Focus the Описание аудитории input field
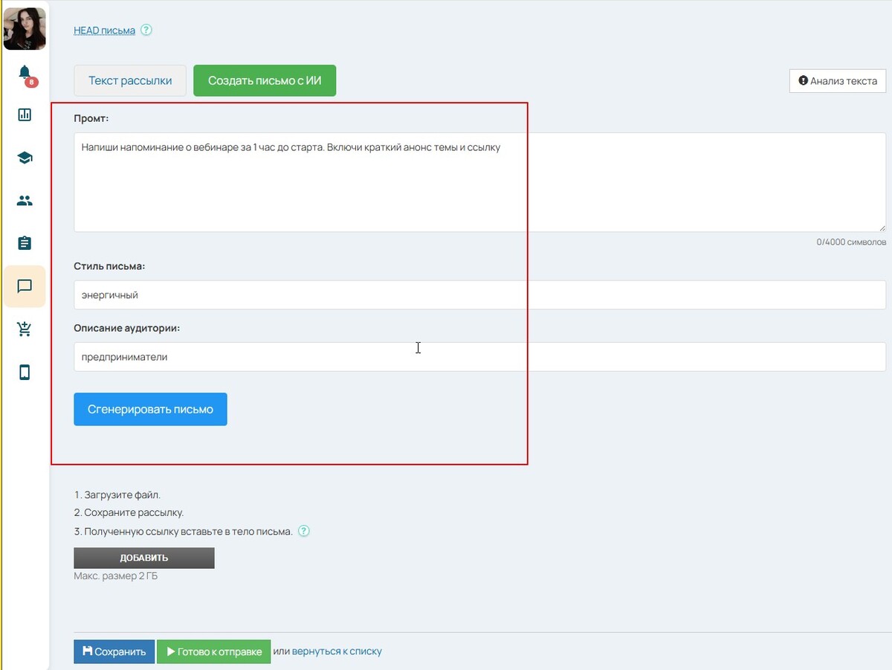 479,357
